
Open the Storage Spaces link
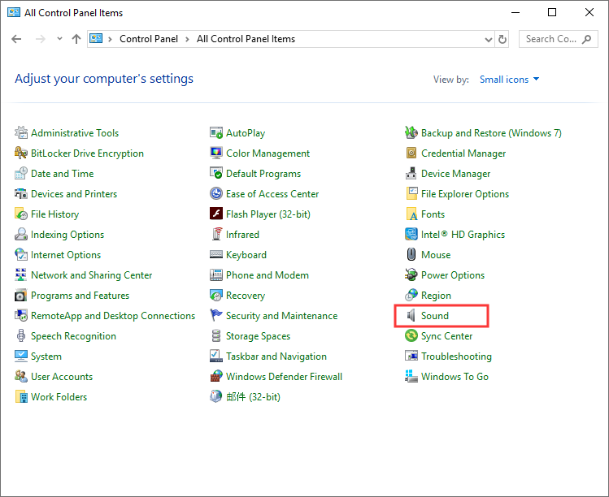tap(258, 336)
